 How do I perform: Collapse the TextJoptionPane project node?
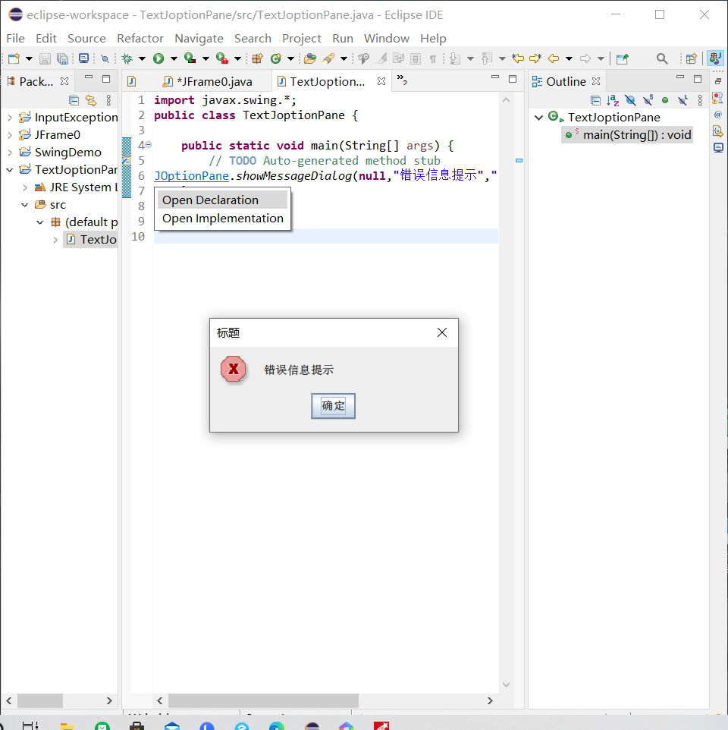pyautogui.click(x=10, y=170)
